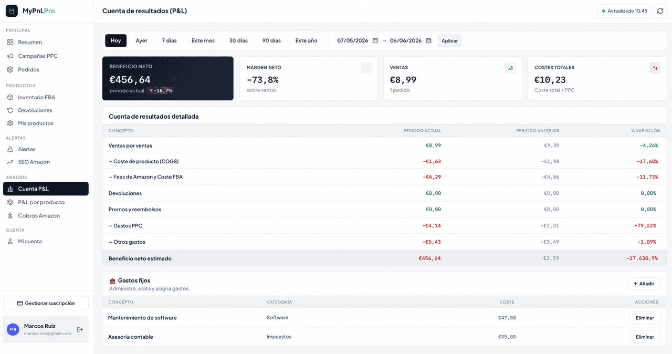The image size is (672, 354).
Task: Select the Ayer period tab
Action: tap(142, 40)
